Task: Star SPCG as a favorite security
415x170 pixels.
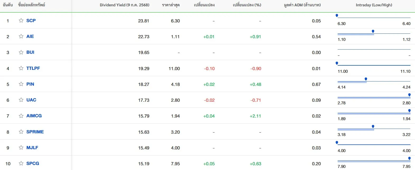Action: click(21, 163)
